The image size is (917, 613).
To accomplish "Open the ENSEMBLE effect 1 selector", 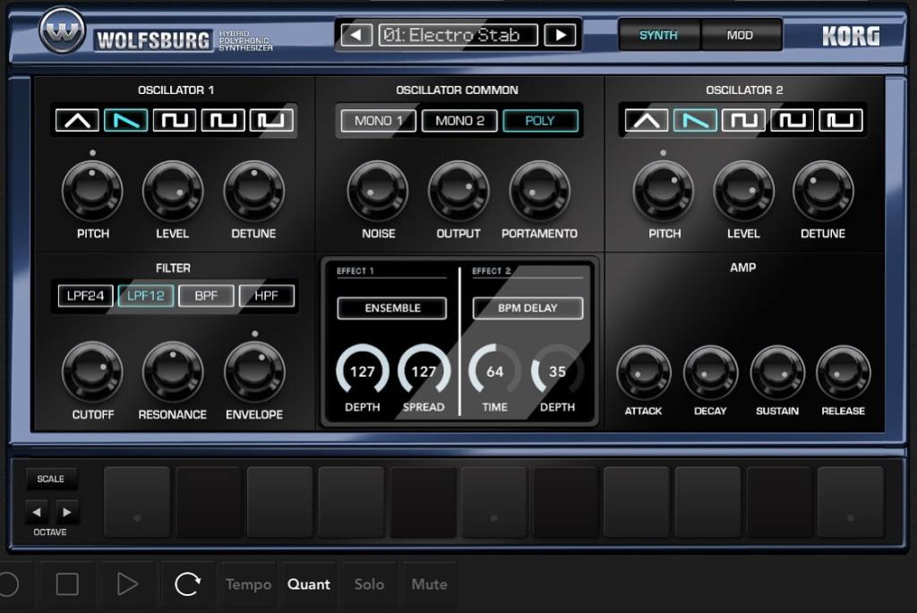I will [392, 308].
